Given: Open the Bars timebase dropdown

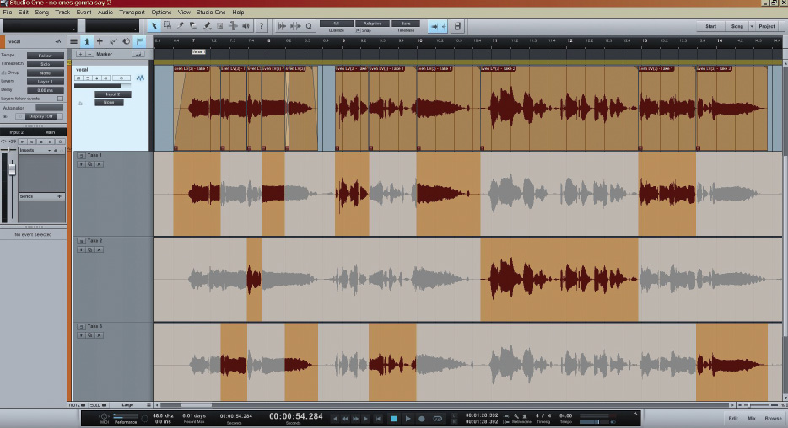Looking at the screenshot, I should click(406, 24).
